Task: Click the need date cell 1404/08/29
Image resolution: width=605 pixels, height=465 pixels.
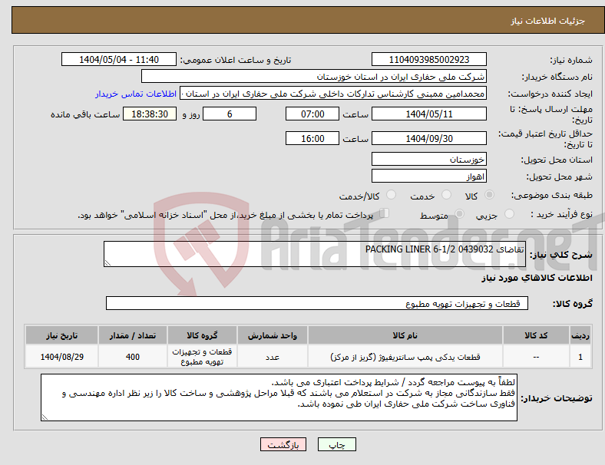Action: tap(61, 357)
